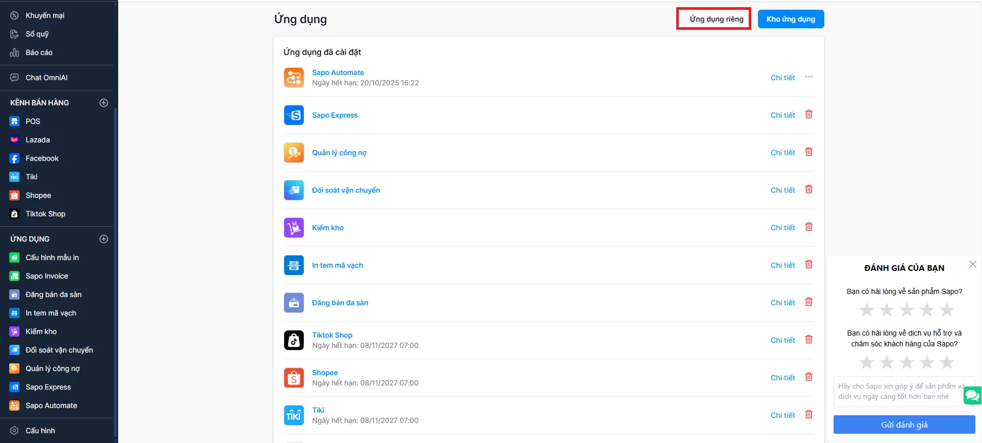Open Chat OmniAI
This screenshot has width=982, height=443.
pyautogui.click(x=46, y=78)
